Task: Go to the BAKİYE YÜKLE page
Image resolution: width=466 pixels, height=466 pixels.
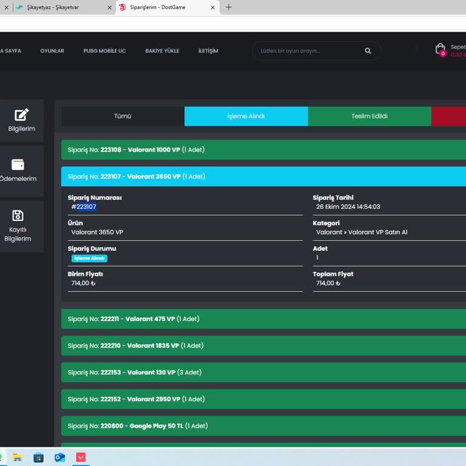Action: pyautogui.click(x=162, y=51)
